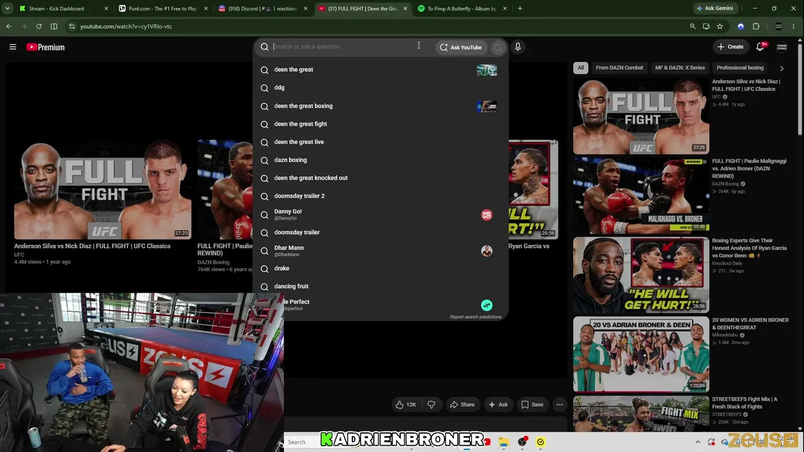Open 20 Women vs Adrian Broner thumbnail

(x=641, y=354)
